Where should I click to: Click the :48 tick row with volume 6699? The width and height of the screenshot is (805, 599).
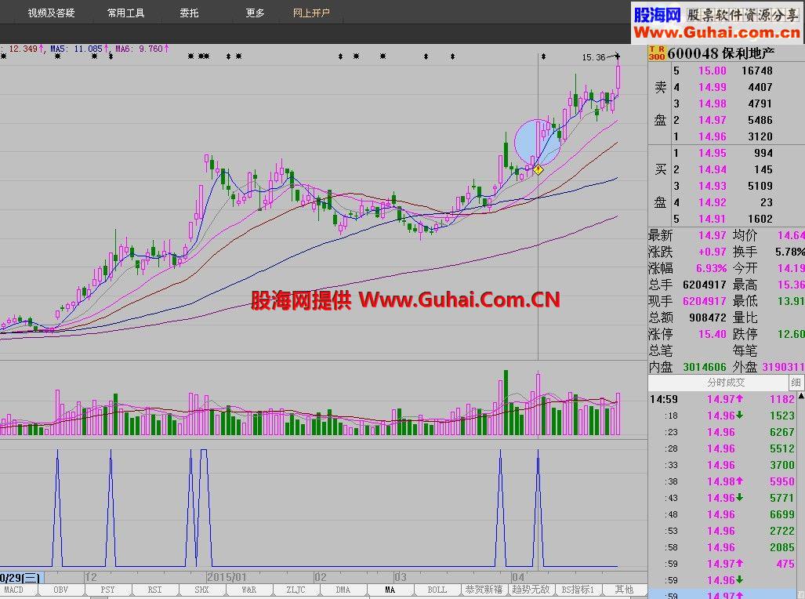[x=723, y=514]
